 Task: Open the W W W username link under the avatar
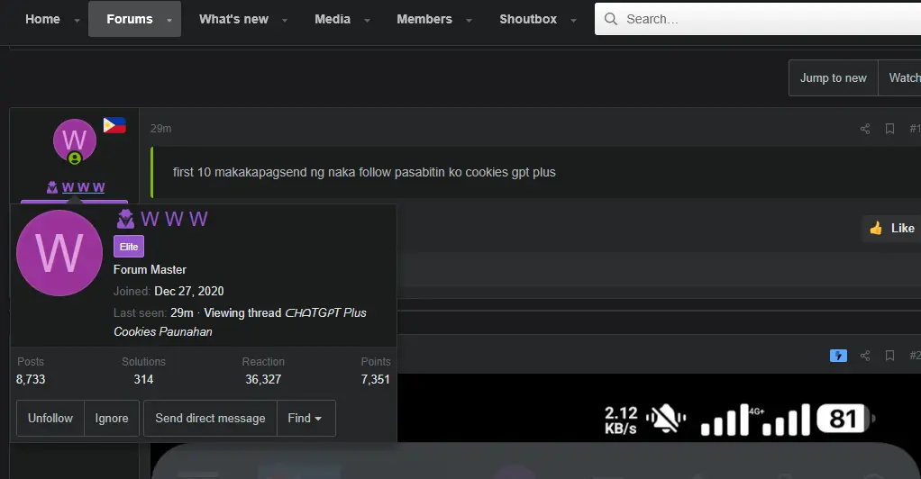83,187
